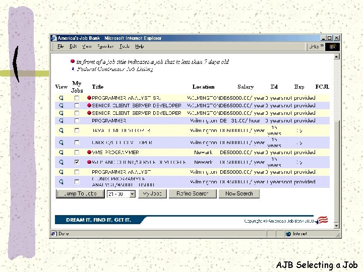The height and width of the screenshot is (272, 363).
Task: Click America's Job Bank flag logo in footer
Action: pos(322,220)
